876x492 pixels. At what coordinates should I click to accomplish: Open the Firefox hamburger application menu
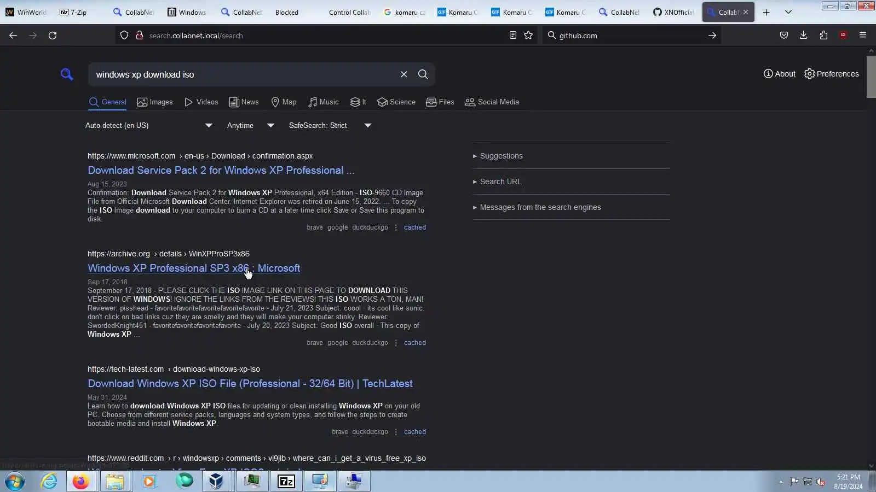coord(863,36)
